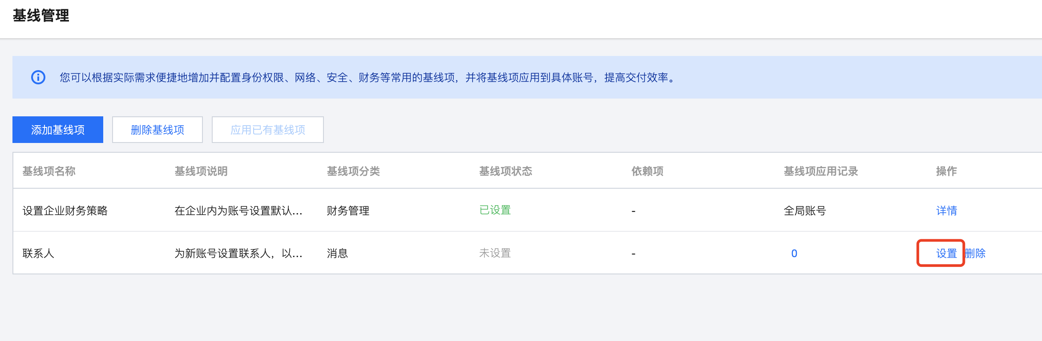The image size is (1042, 341).
Task: Click the 基线项状态 column header
Action: pos(505,171)
